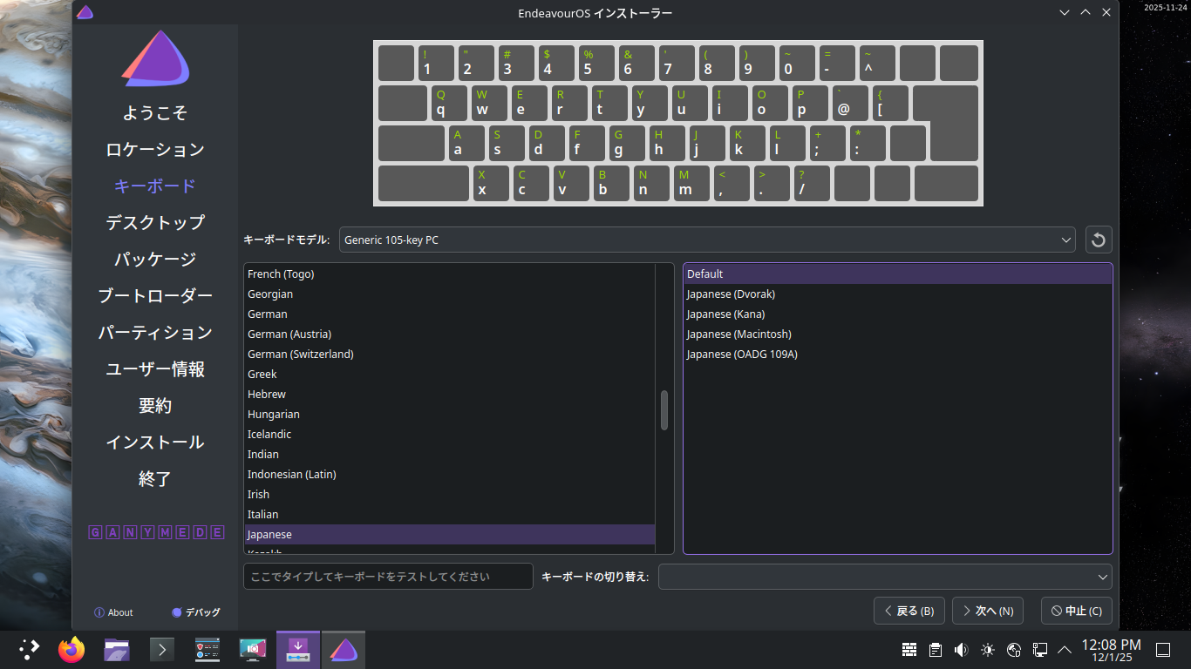The height and width of the screenshot is (669, 1191).
Task: Go to the ユーザー情報 step
Action: [155, 369]
